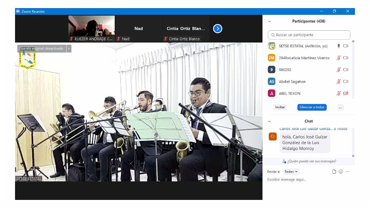This screenshot has width=370, height=208.
Task: Click the blue next-page arrow in gallery strip
Action: [x=218, y=28]
